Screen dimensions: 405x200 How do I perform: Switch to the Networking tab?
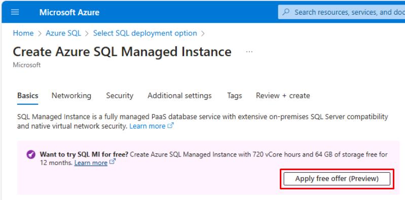point(71,96)
